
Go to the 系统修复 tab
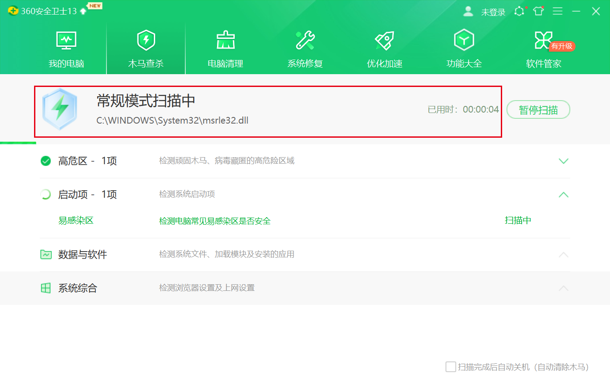pyautogui.click(x=305, y=49)
